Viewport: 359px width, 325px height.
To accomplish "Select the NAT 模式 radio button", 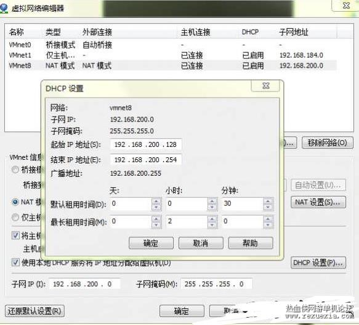I will [15, 202].
